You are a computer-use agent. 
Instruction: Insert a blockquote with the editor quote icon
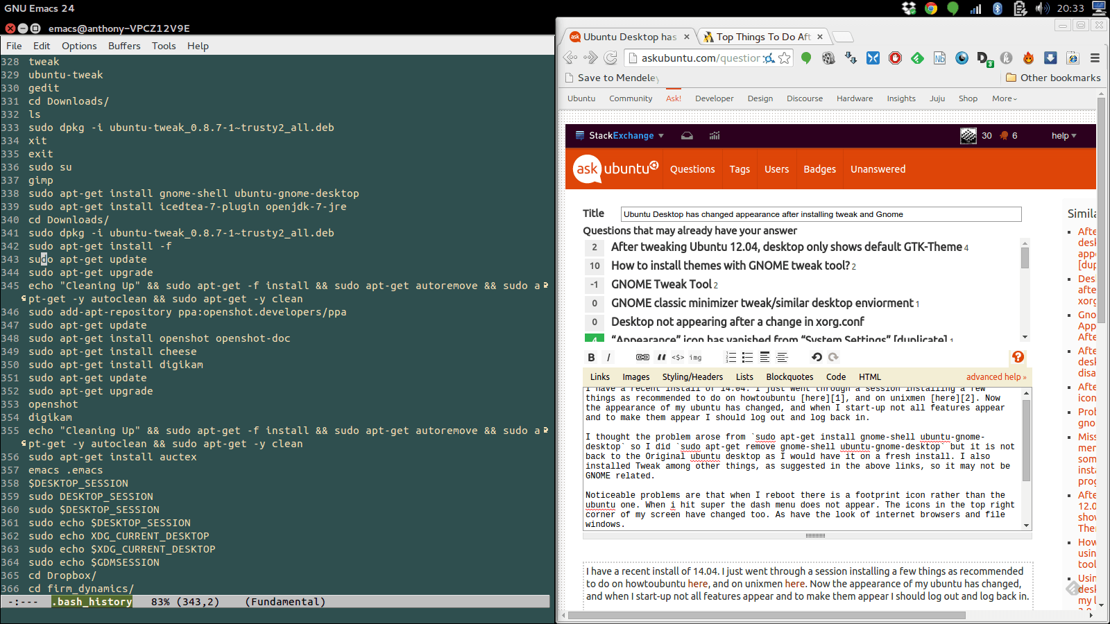click(x=661, y=357)
